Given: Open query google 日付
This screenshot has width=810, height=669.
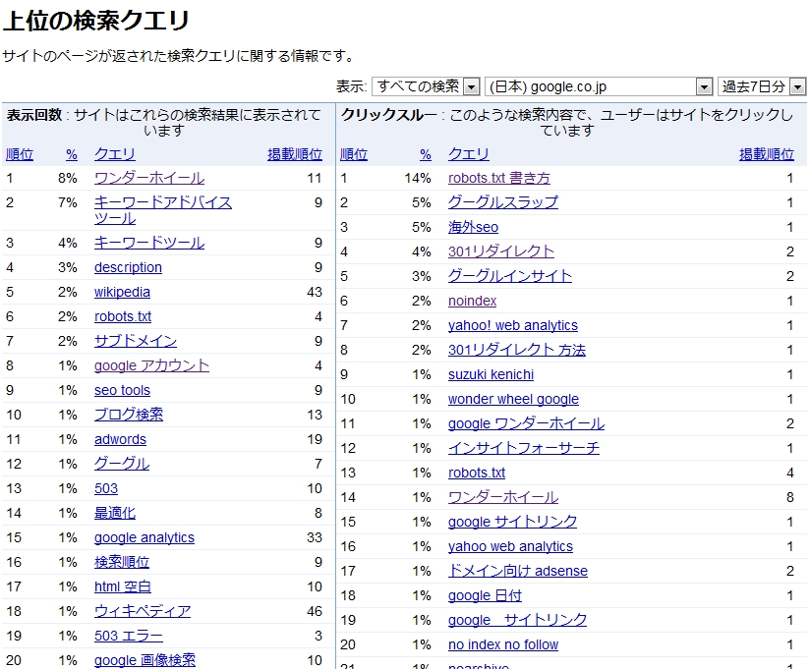Looking at the screenshot, I should pyautogui.click(x=485, y=595).
